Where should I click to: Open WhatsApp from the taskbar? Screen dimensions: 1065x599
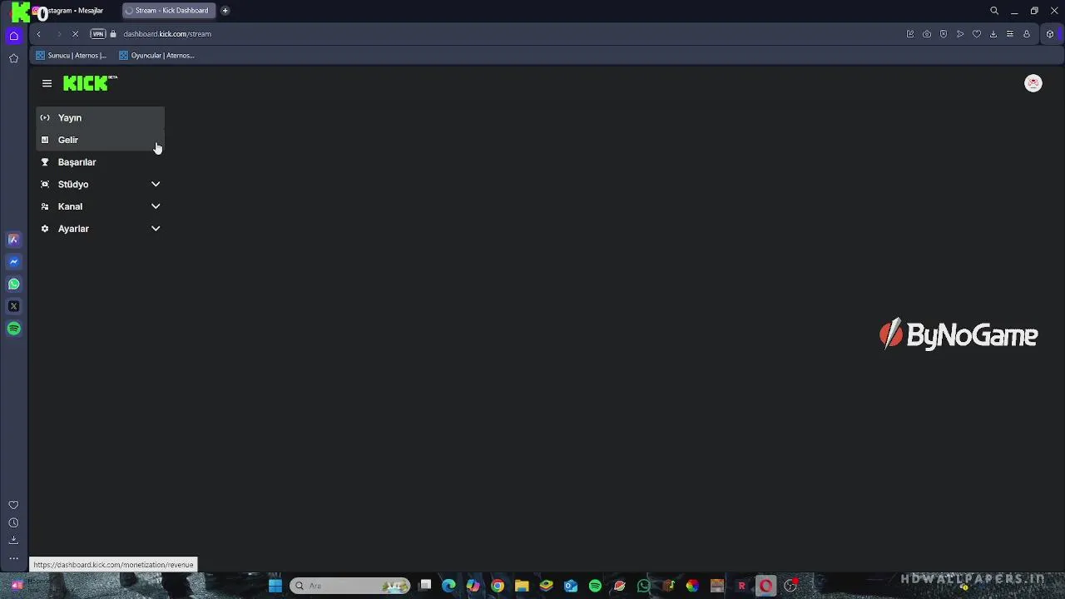644,586
